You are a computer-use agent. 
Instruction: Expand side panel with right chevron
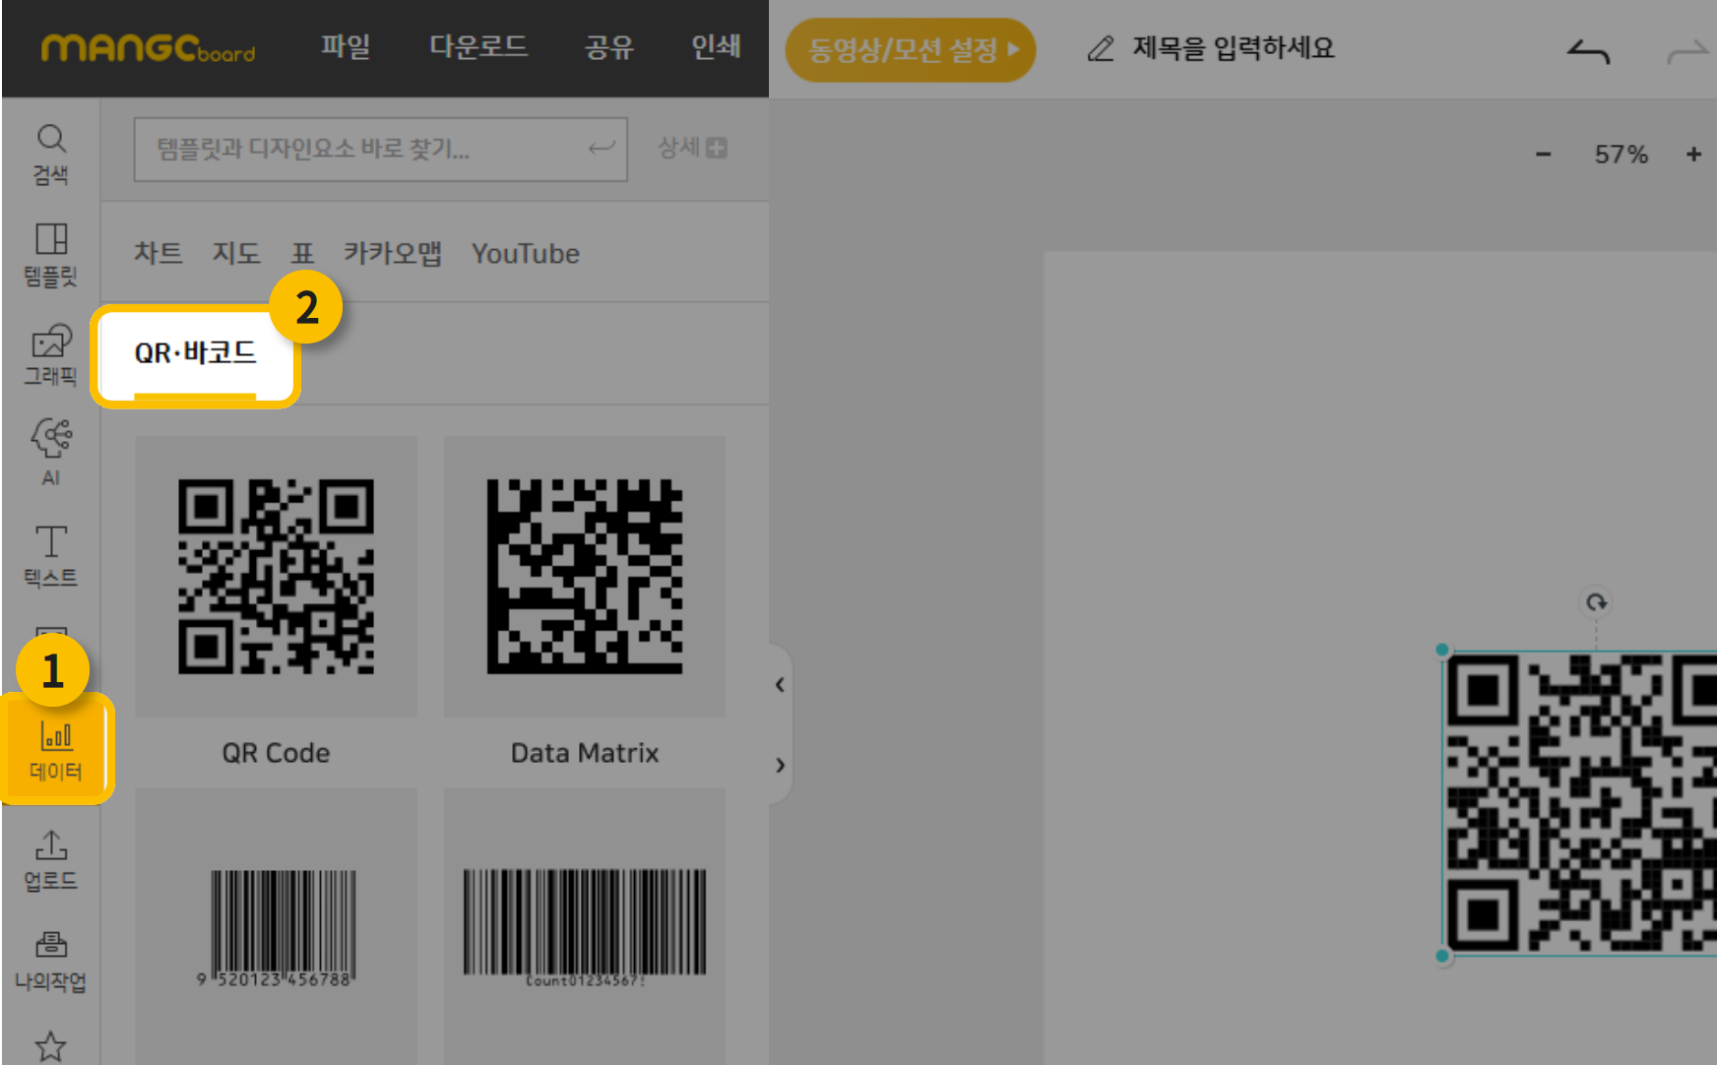(780, 765)
